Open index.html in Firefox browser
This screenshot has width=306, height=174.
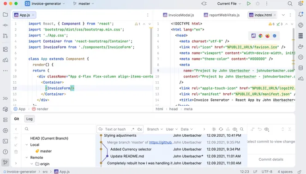click(268, 36)
